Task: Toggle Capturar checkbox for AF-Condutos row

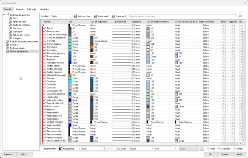Action: (x=232, y=82)
